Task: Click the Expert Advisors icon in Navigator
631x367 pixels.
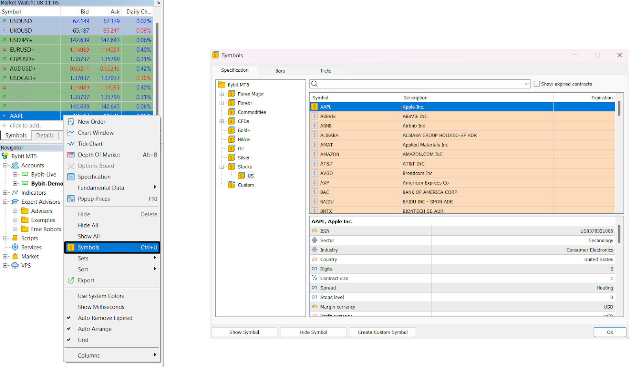Action: (15, 202)
